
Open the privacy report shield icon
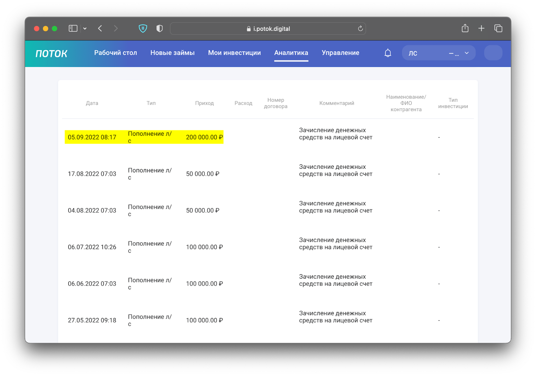tap(159, 28)
